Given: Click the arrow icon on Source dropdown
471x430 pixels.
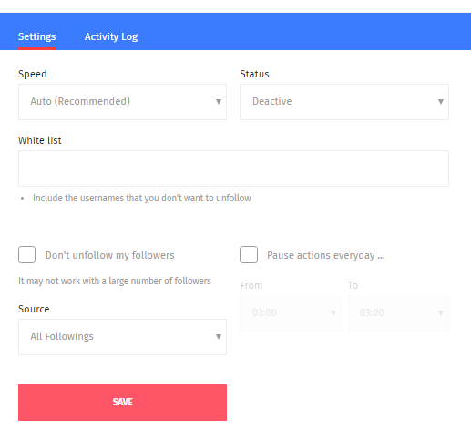Looking at the screenshot, I should (219, 336).
